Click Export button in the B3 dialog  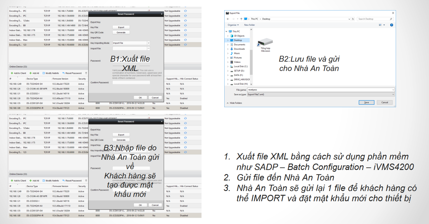click(x=121, y=135)
